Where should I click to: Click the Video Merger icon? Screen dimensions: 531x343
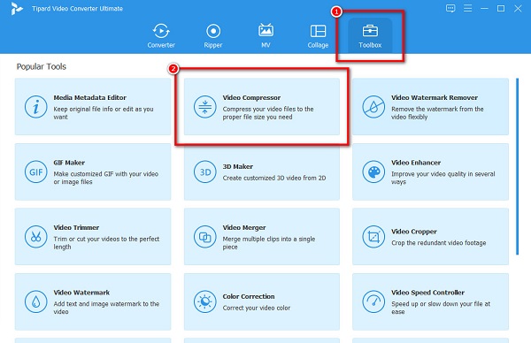[x=205, y=237]
